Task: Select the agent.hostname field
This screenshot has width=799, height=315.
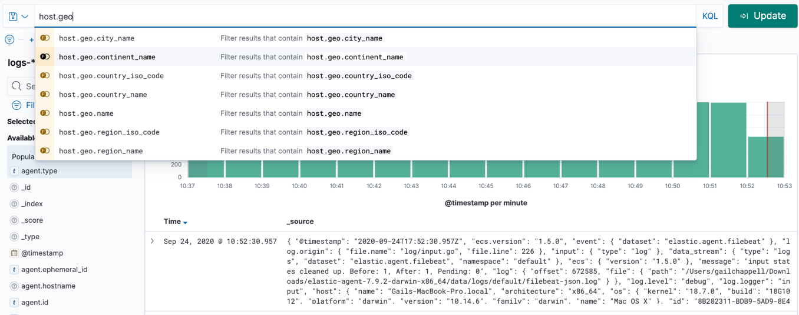Action: [x=48, y=286]
